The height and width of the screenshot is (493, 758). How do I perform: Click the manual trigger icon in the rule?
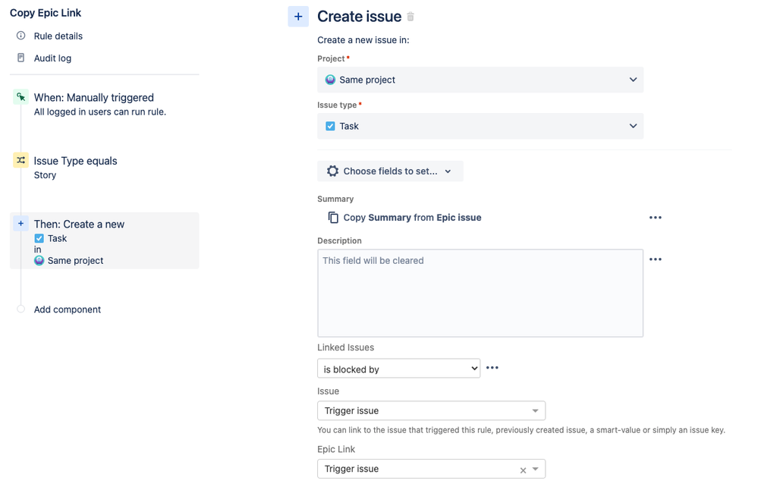[x=21, y=97]
